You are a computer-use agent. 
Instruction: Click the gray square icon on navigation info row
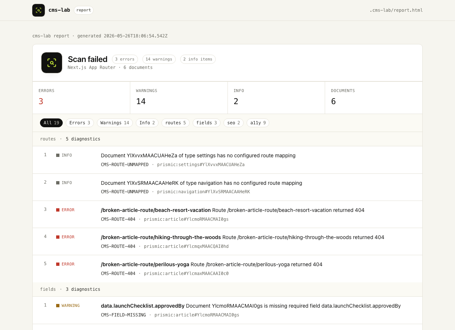click(x=58, y=183)
